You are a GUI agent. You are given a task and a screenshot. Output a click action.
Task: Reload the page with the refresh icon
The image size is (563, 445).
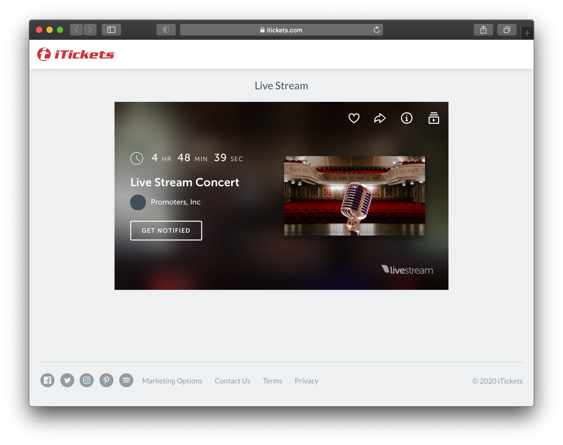376,30
